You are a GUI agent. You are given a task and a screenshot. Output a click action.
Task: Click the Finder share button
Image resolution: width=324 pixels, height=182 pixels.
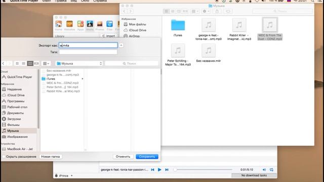coord(217,11)
